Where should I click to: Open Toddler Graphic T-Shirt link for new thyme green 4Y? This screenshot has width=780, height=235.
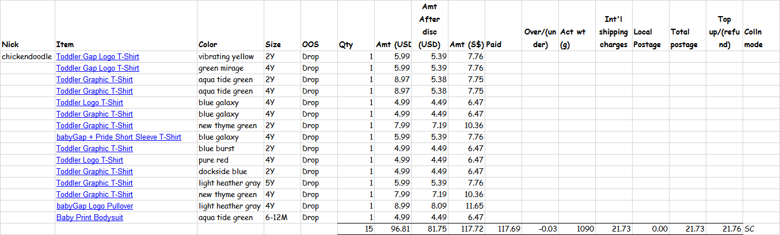pos(94,195)
